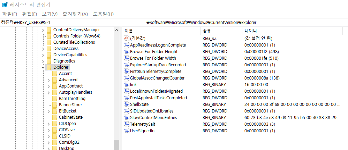Click the SlowContextMenuEntries value icon
Image resolution: width=348 pixels, height=150 pixels.
coord(126,117)
